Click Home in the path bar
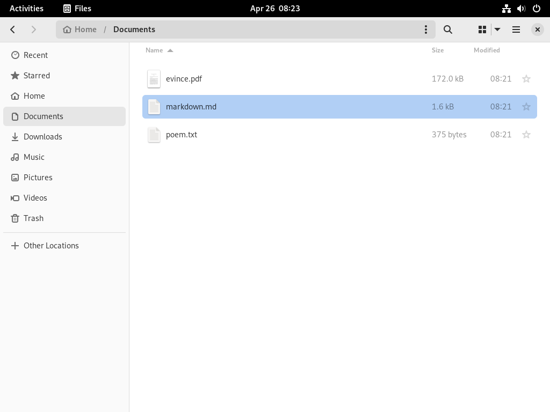 pos(80,30)
